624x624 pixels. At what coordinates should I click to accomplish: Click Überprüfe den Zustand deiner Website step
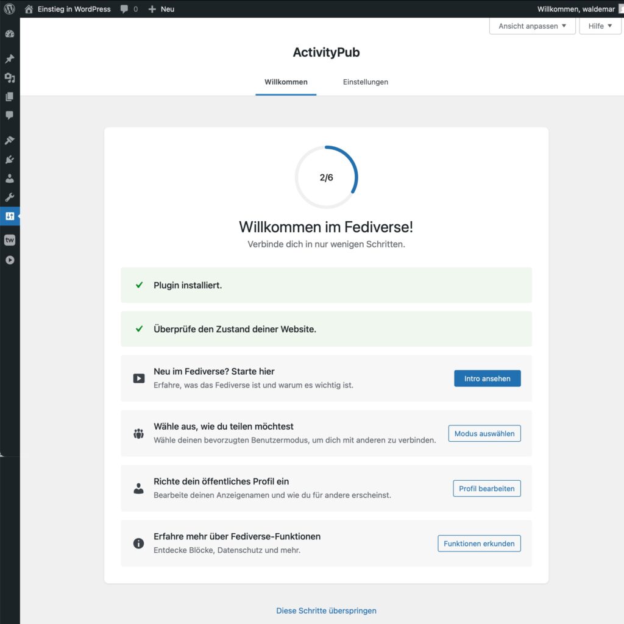pyautogui.click(x=327, y=328)
